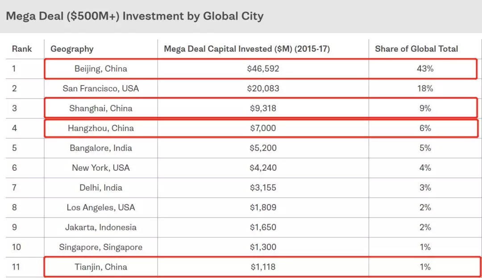
Task: Click the Los Angeles, USA cell
Action: click(101, 207)
